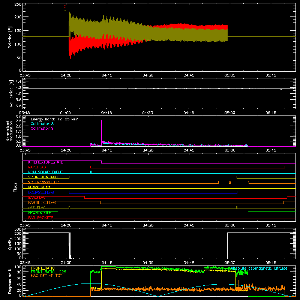Click the magenta Collimator 9 legend entry
Viewport: 300px width, 300px height.
pos(42,128)
